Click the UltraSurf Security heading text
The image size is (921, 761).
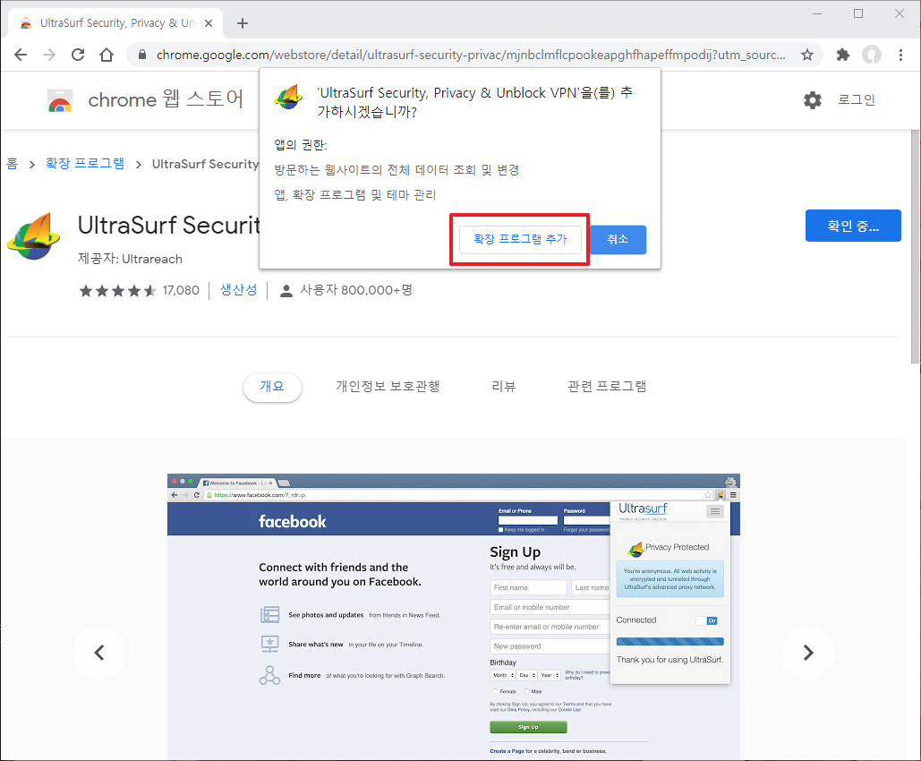tap(168, 225)
